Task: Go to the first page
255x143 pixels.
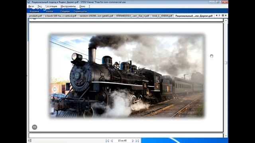Action: (x=107, y=141)
